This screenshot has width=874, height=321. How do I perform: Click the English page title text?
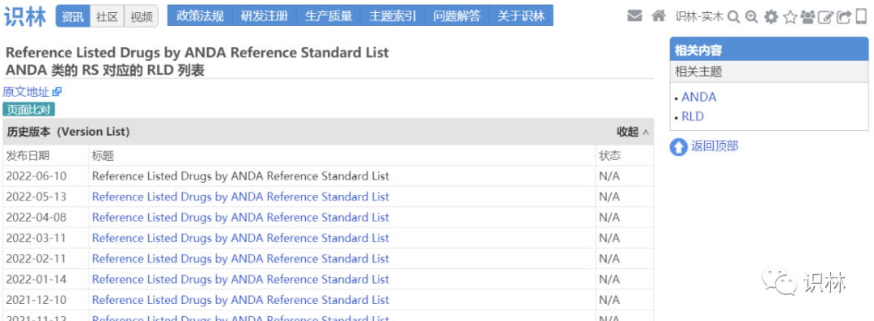[197, 53]
